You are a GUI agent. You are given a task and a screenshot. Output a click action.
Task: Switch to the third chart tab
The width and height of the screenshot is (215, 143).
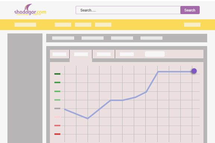tap(104, 54)
